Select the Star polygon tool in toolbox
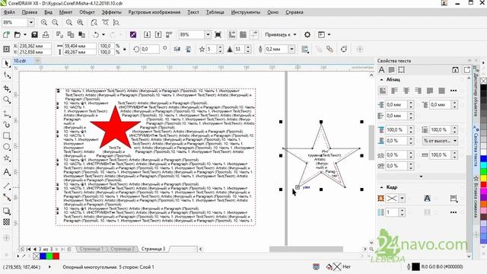The height and width of the screenshot is (274, 487). pyautogui.click(x=7, y=158)
